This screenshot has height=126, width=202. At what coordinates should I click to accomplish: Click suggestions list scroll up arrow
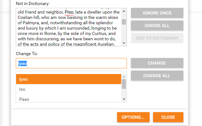pos(124,77)
